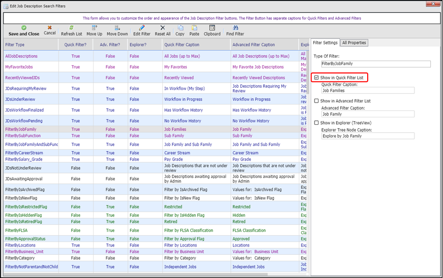
Task: Enable Show in Advanced Filter List
Action: (317, 101)
